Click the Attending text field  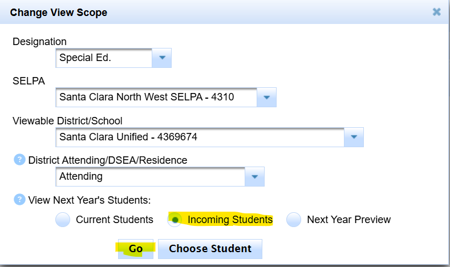[x=151, y=177]
